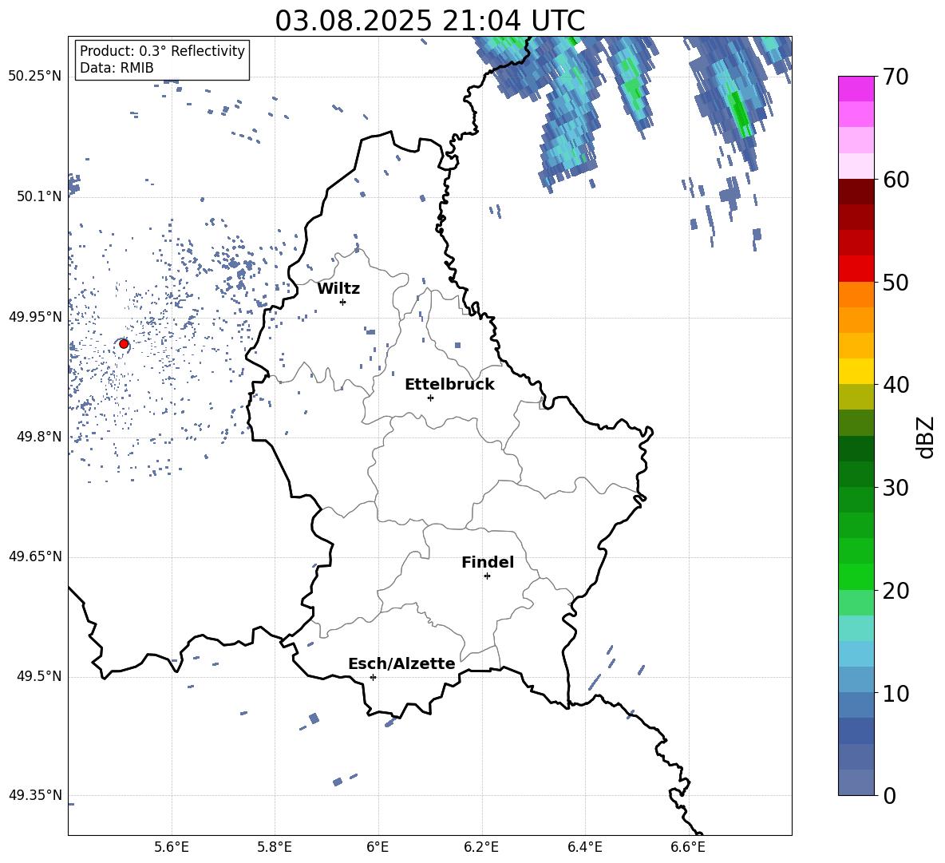The image size is (945, 863).
Task: Click the 'Findel' city label
Action: coord(488,562)
